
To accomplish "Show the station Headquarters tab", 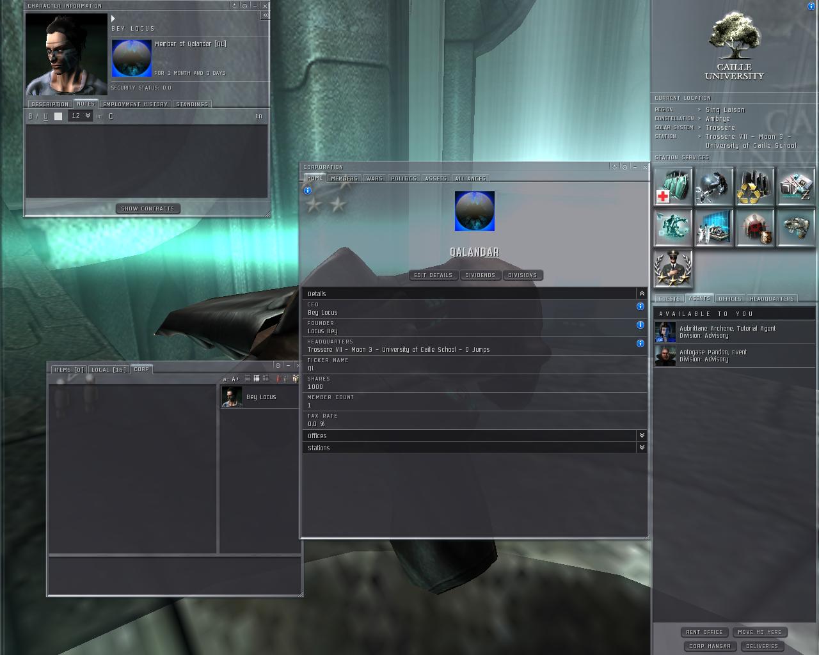I will click(x=772, y=299).
